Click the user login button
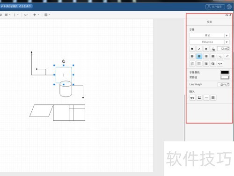 pyautogui.click(x=215, y=7)
